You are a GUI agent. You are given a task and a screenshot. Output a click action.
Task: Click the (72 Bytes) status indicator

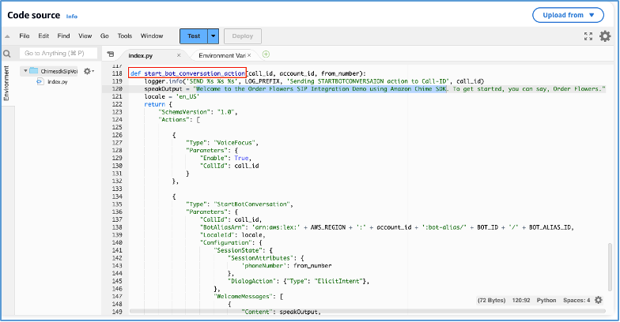click(x=492, y=300)
